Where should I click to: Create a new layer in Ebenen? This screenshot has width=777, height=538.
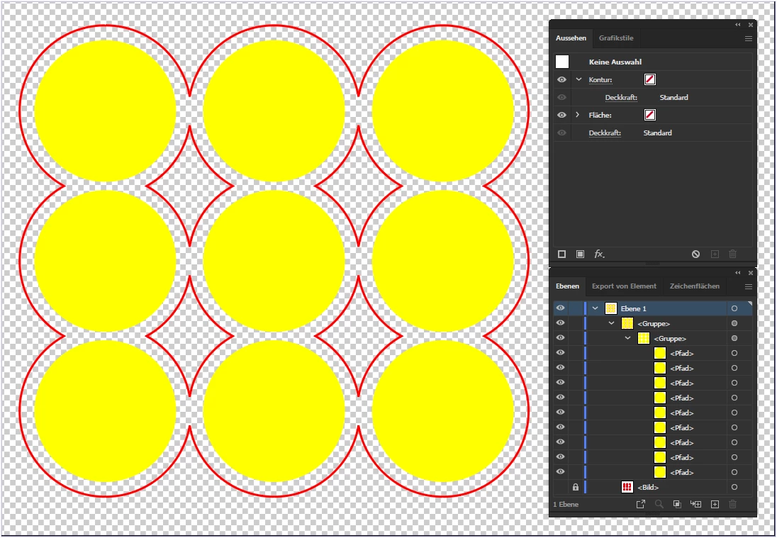pos(715,504)
